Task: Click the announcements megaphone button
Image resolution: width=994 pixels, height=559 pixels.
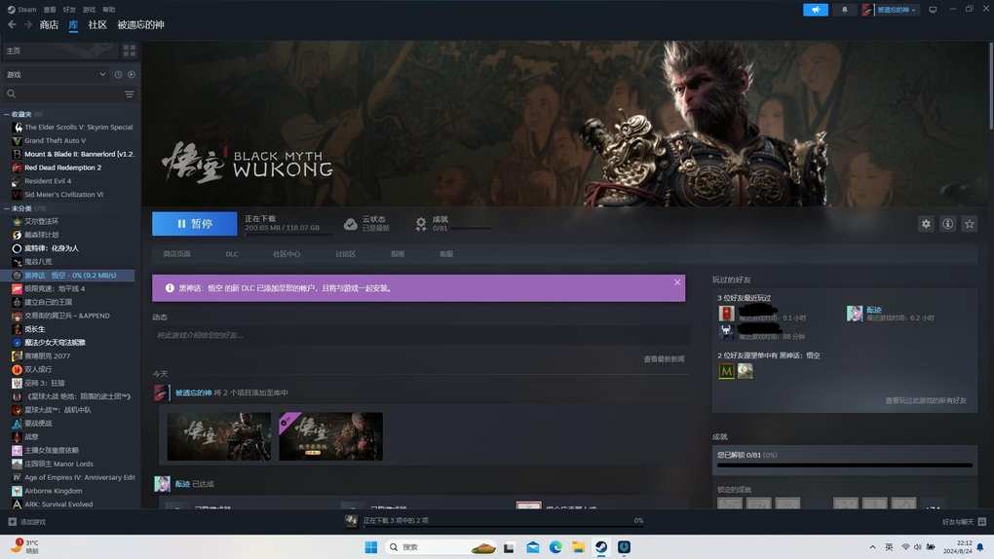Action: click(816, 10)
